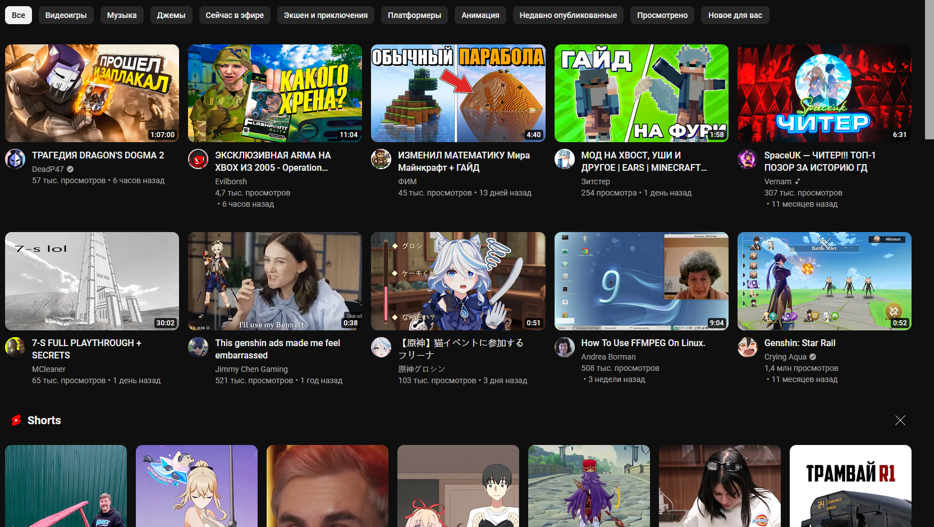Click ИЗМЕНИЛ МАТЕМАТИКУ Мира Майнкрафт title

464,161
